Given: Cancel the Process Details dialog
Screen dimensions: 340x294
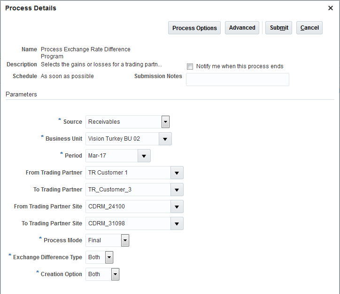Looking at the screenshot, I should pos(309,28).
